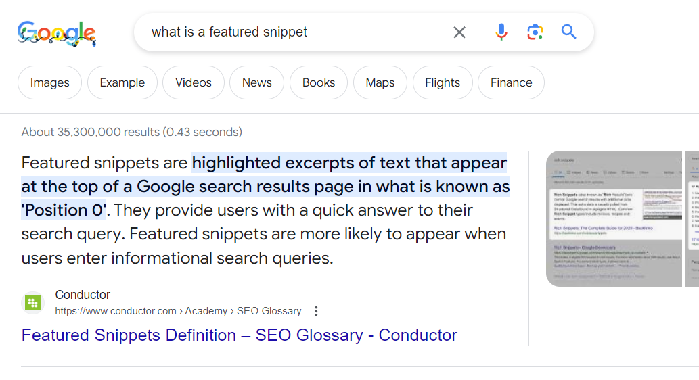Open the Maps filter
Screen dimensions: 699x380
tap(380, 82)
